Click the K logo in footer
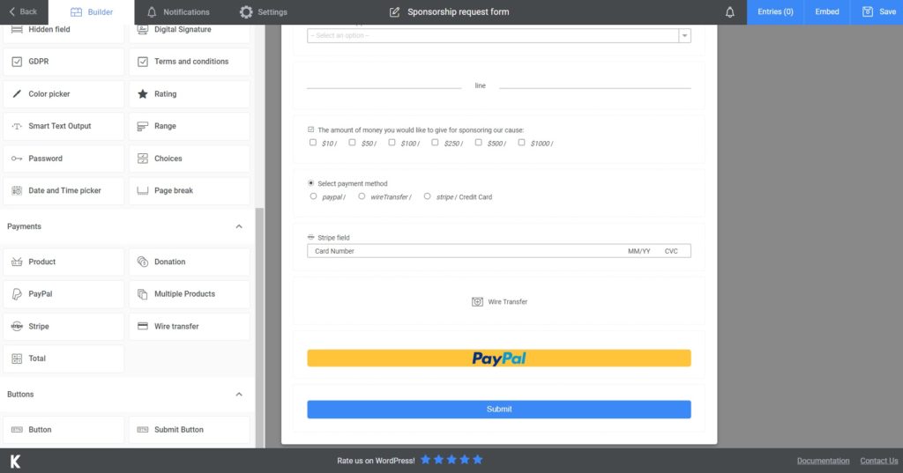Screen dimensions: 903x473 click(x=16, y=461)
